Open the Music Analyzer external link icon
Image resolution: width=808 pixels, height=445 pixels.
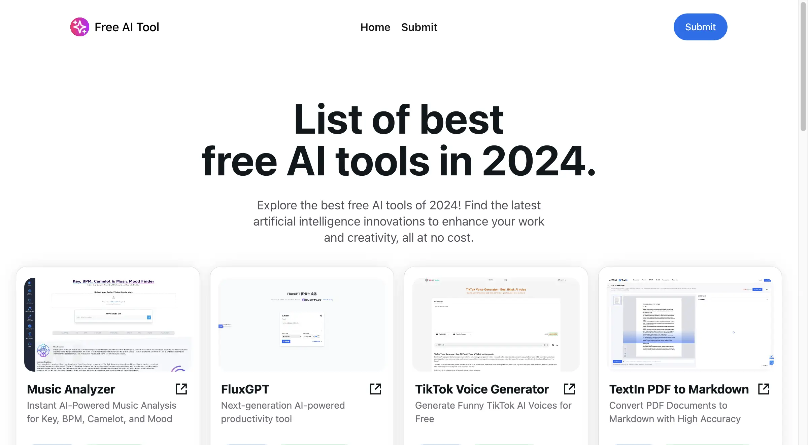pos(181,388)
